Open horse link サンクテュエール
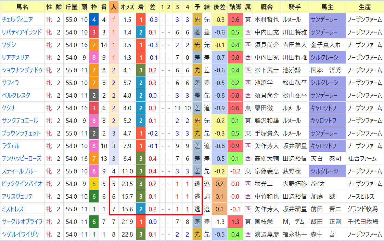The image size is (384, 241). tap(20, 121)
